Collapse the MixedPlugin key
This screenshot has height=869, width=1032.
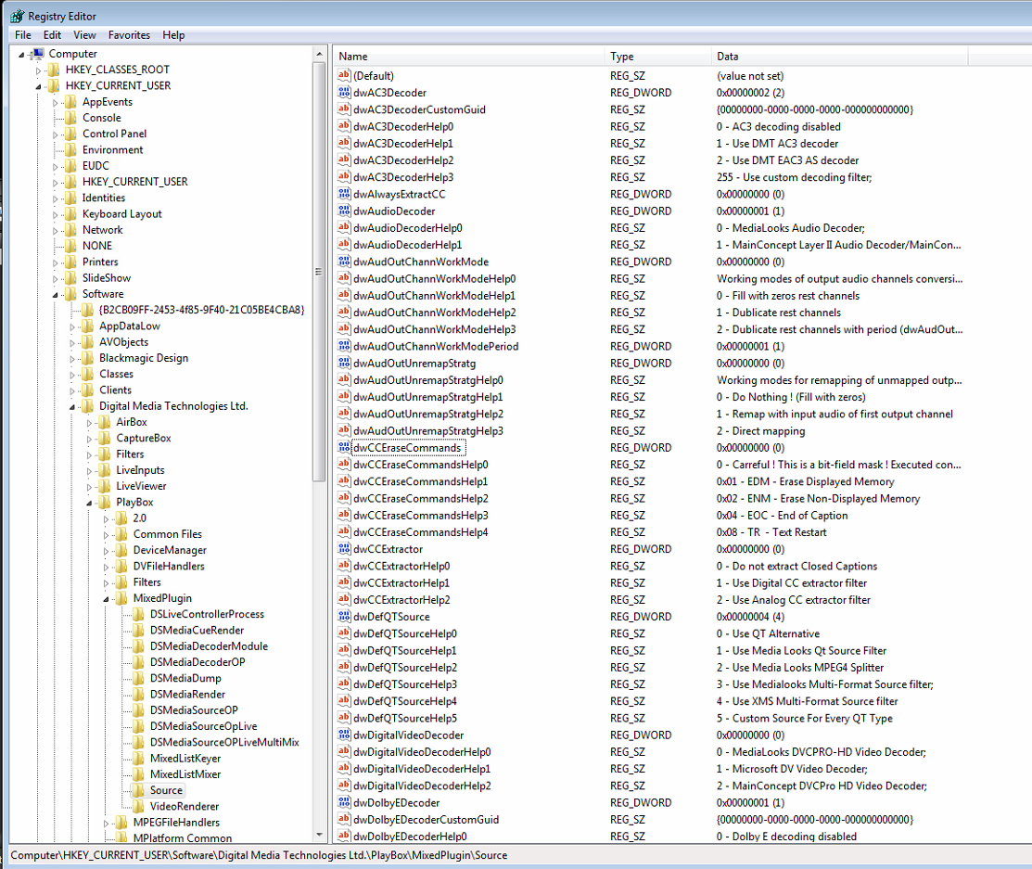[x=106, y=599]
